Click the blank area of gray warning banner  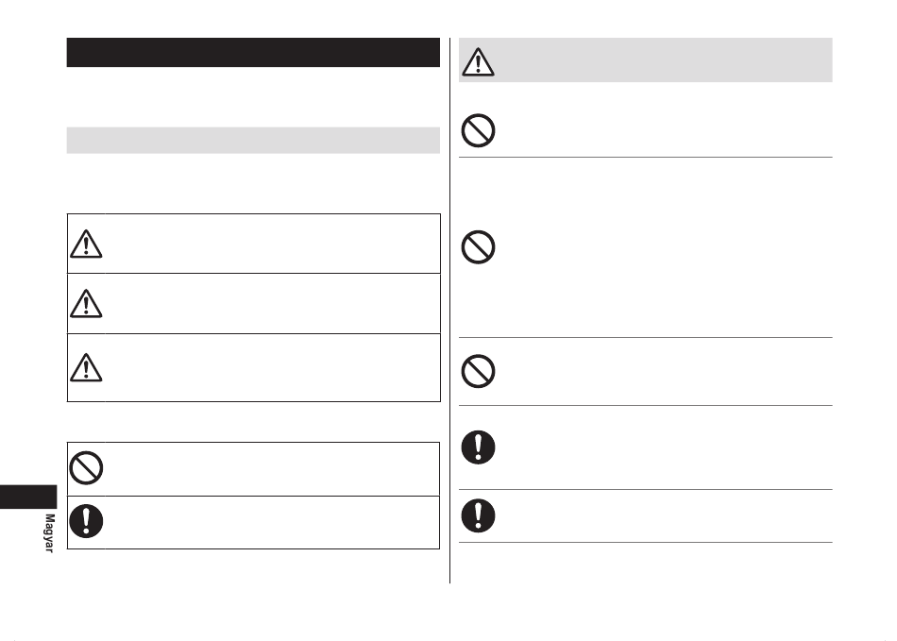(x=664, y=60)
